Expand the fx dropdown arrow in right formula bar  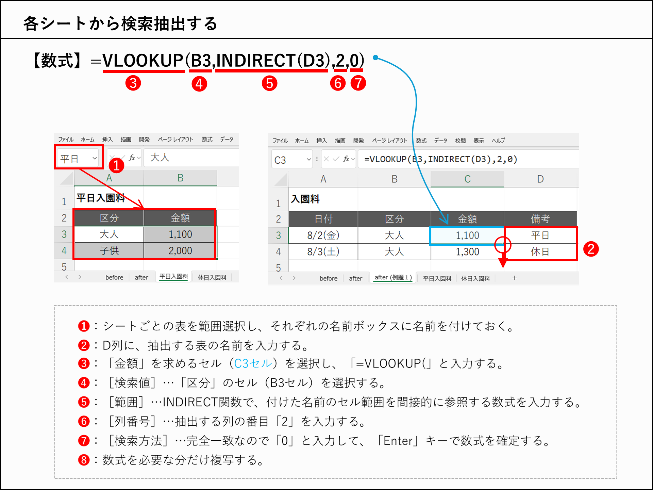point(353,159)
